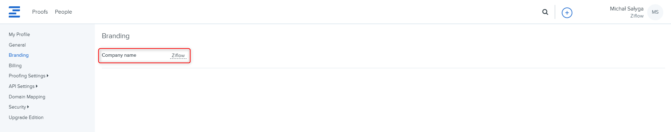Open the Proofs tab
671x132 pixels.
(x=40, y=12)
